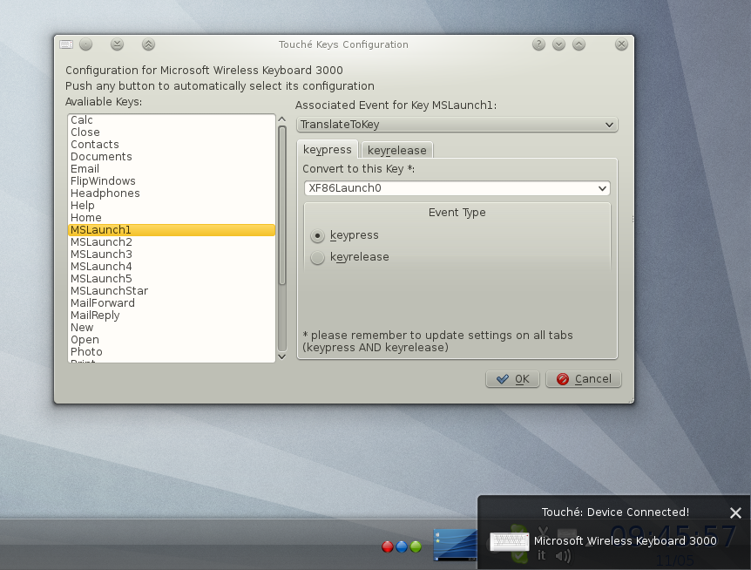Click the blue sphere icon in the panel
Image resolution: width=751 pixels, height=570 pixels.
click(402, 546)
